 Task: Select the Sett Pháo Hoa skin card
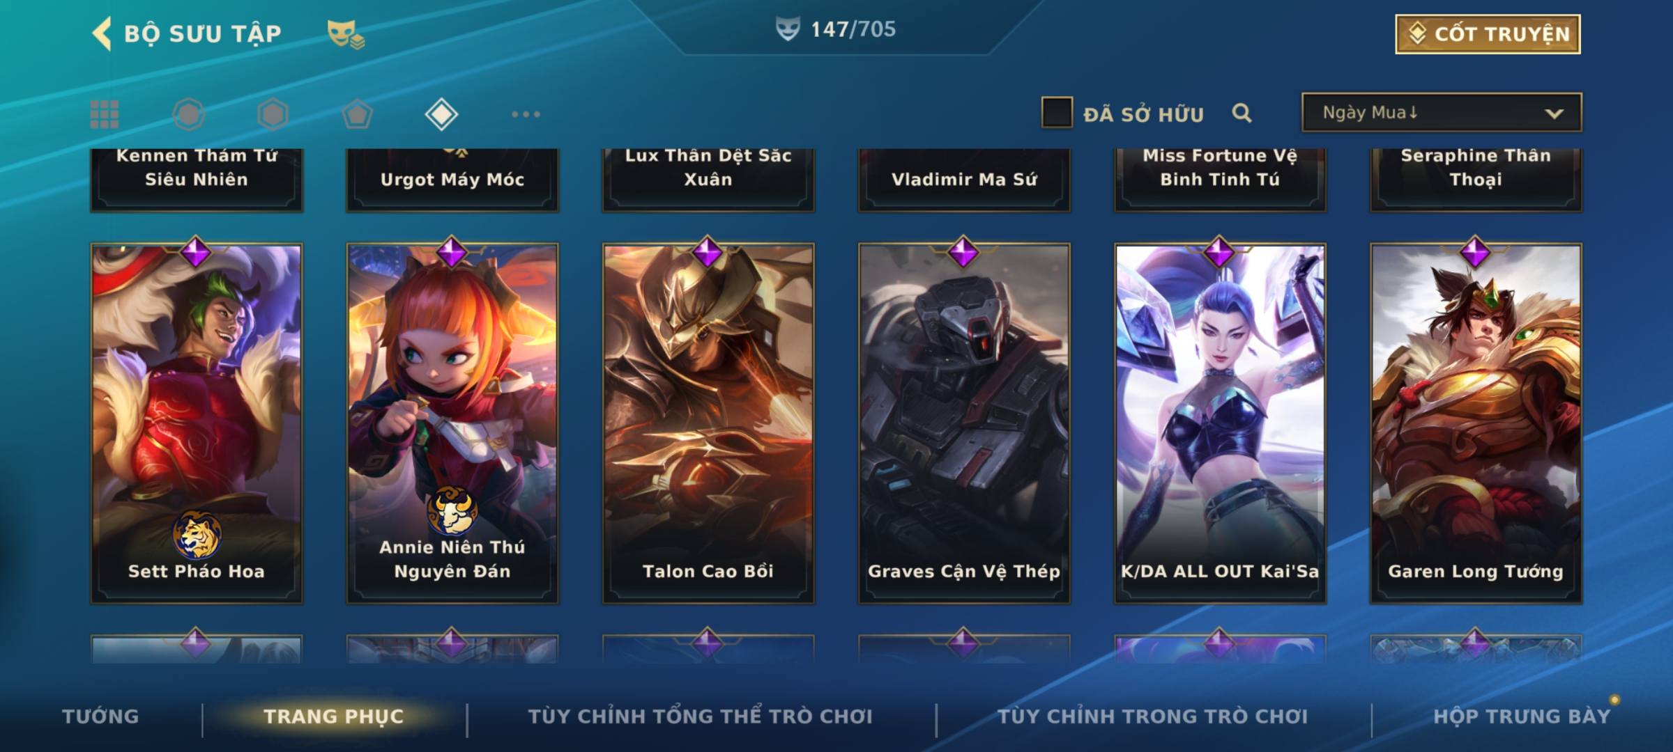[x=197, y=423]
